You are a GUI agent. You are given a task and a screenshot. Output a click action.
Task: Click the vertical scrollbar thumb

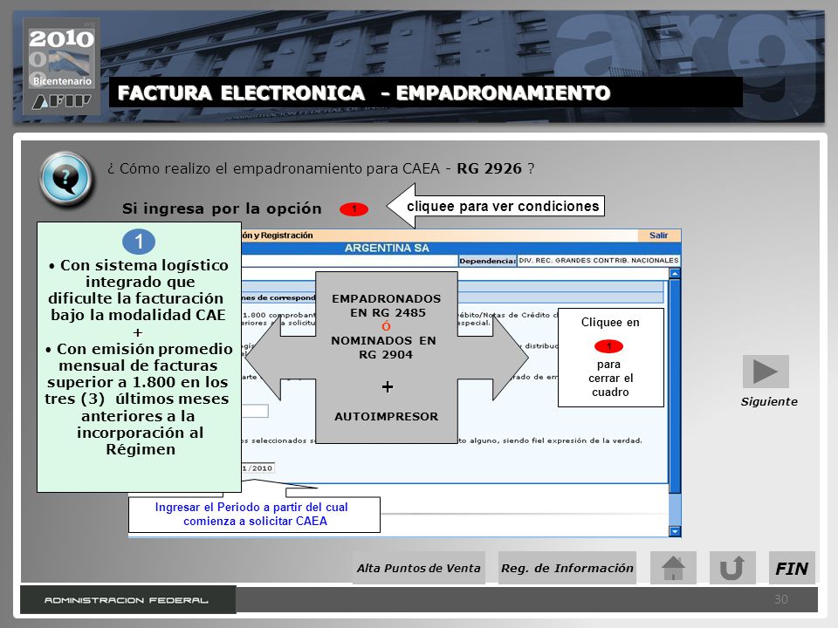(675, 385)
